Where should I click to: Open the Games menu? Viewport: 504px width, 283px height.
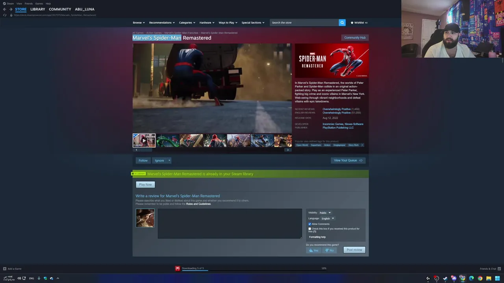coord(39,4)
